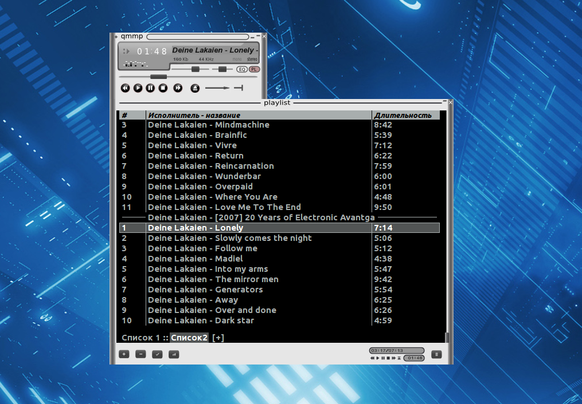Click the mini pause button in playlist footer
This screenshot has width=582, height=404.
tap(383, 358)
